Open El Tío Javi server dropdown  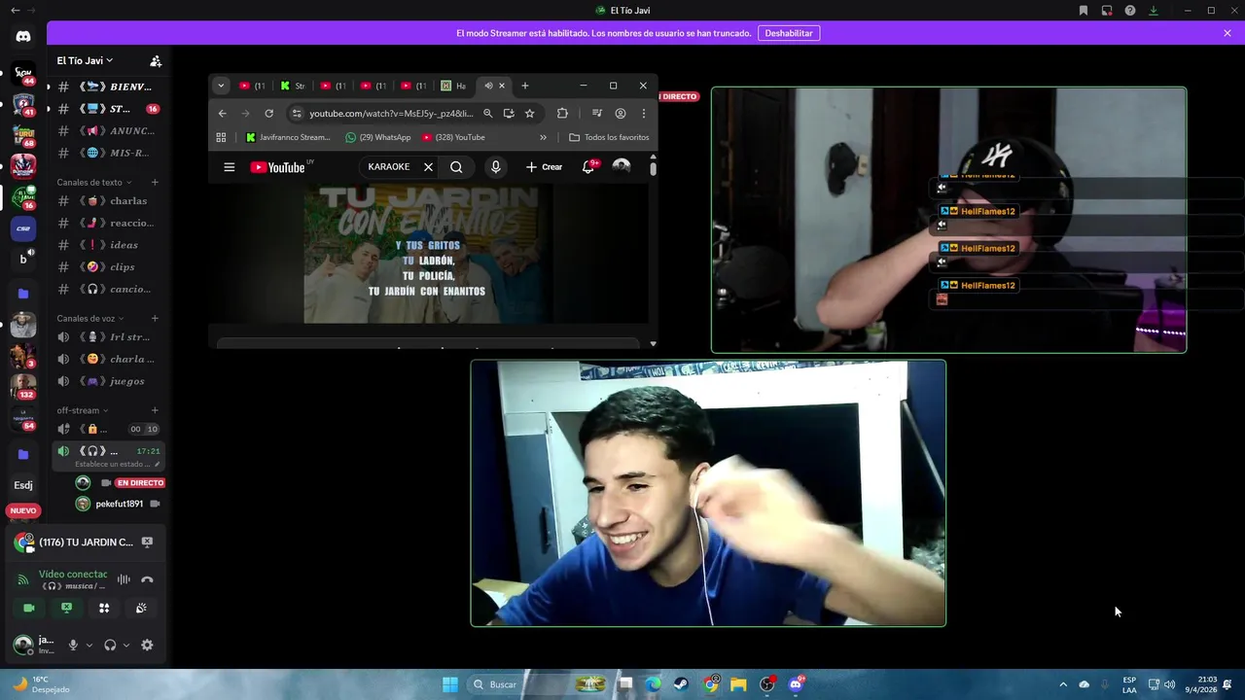[85, 60]
